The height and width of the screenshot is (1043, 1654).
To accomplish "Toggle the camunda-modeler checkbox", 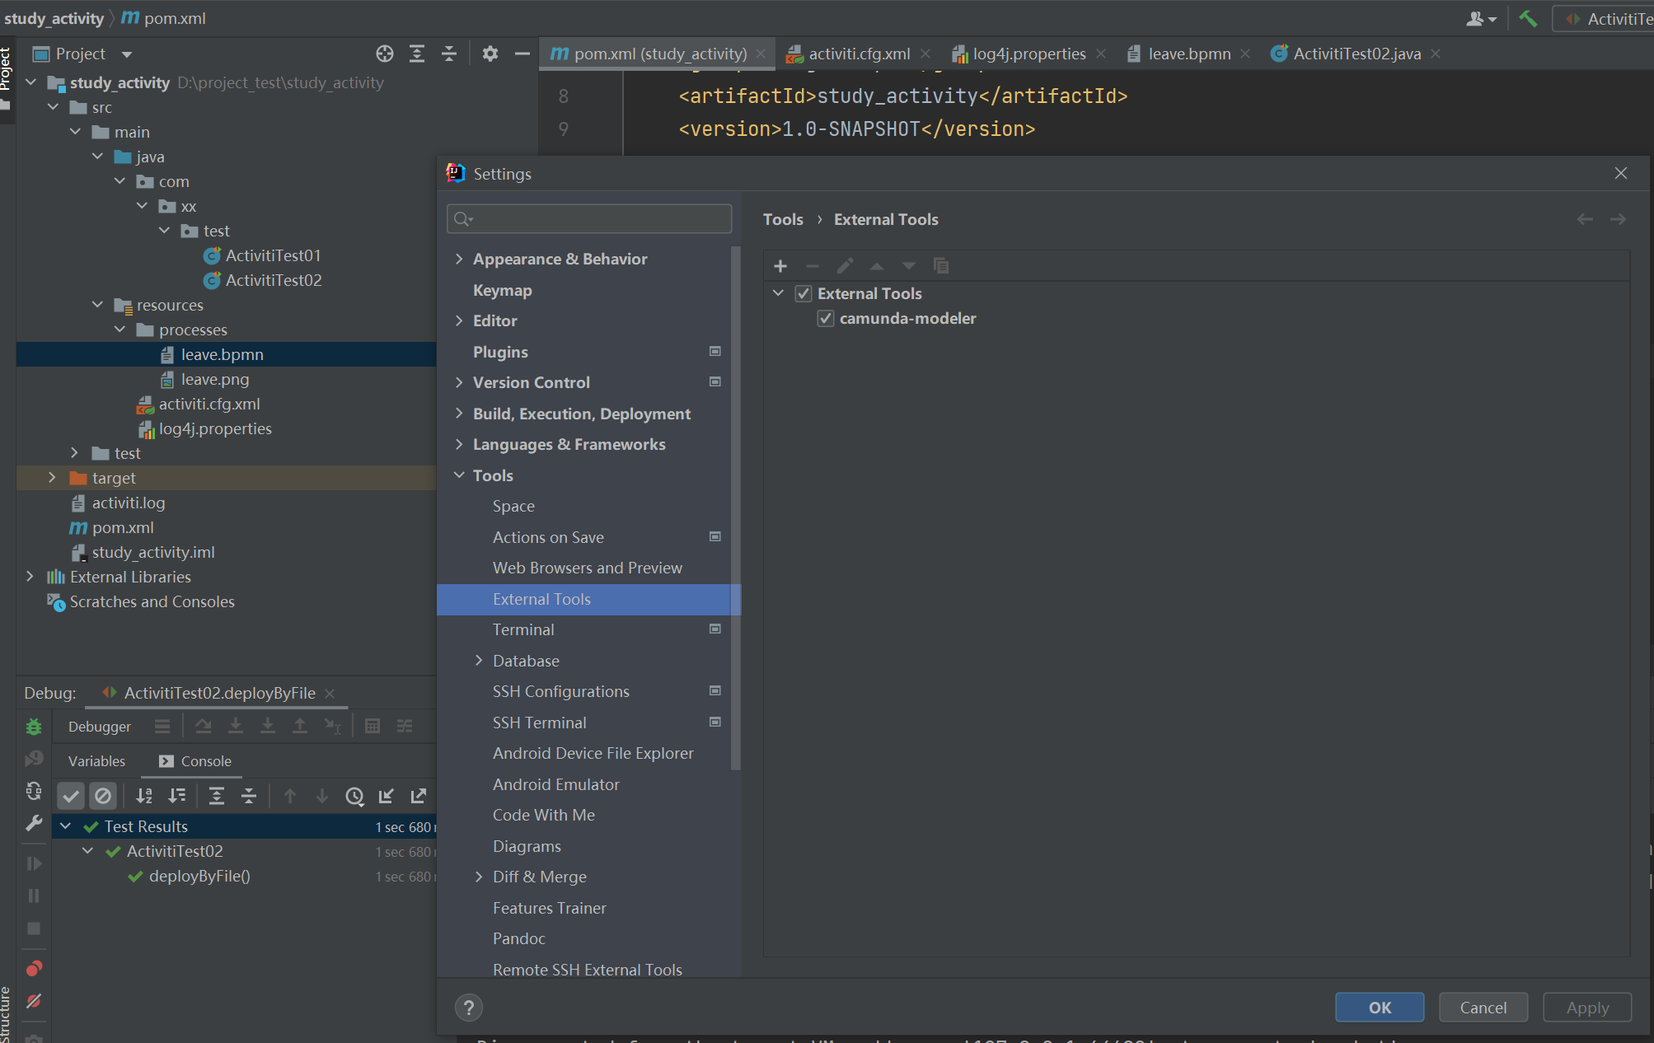I will [826, 319].
